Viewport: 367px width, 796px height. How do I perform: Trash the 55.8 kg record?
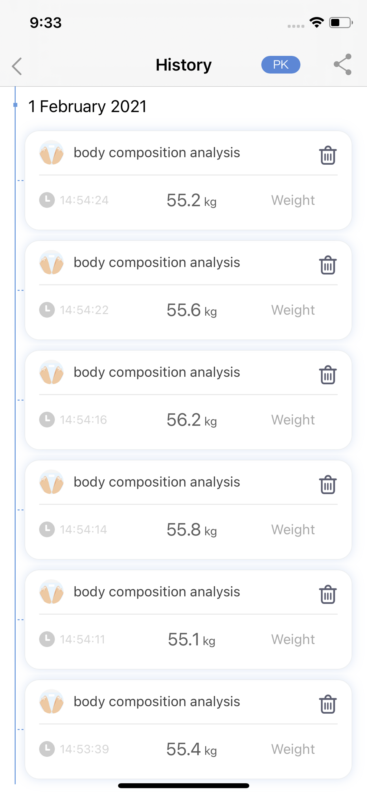click(327, 484)
